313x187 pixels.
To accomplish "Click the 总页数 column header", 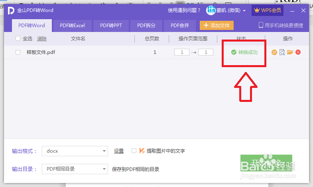I will click(152, 38).
